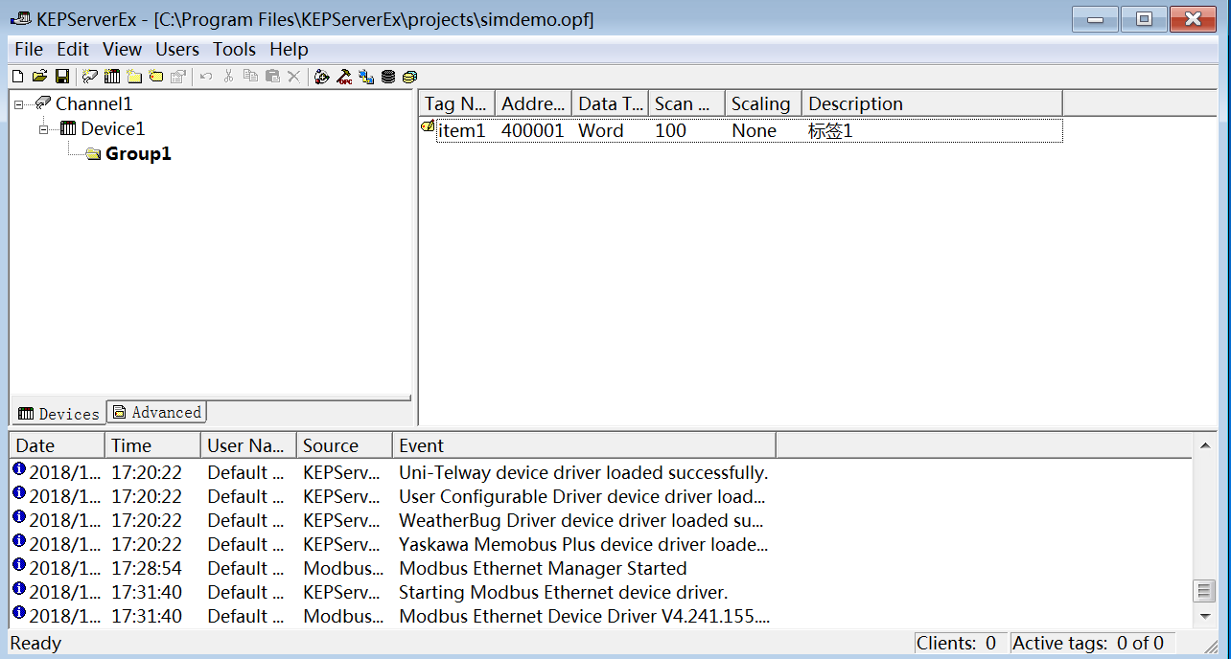Image resolution: width=1231 pixels, height=659 pixels.
Task: Click the New Tag Group toolbar icon
Action: pos(134,77)
